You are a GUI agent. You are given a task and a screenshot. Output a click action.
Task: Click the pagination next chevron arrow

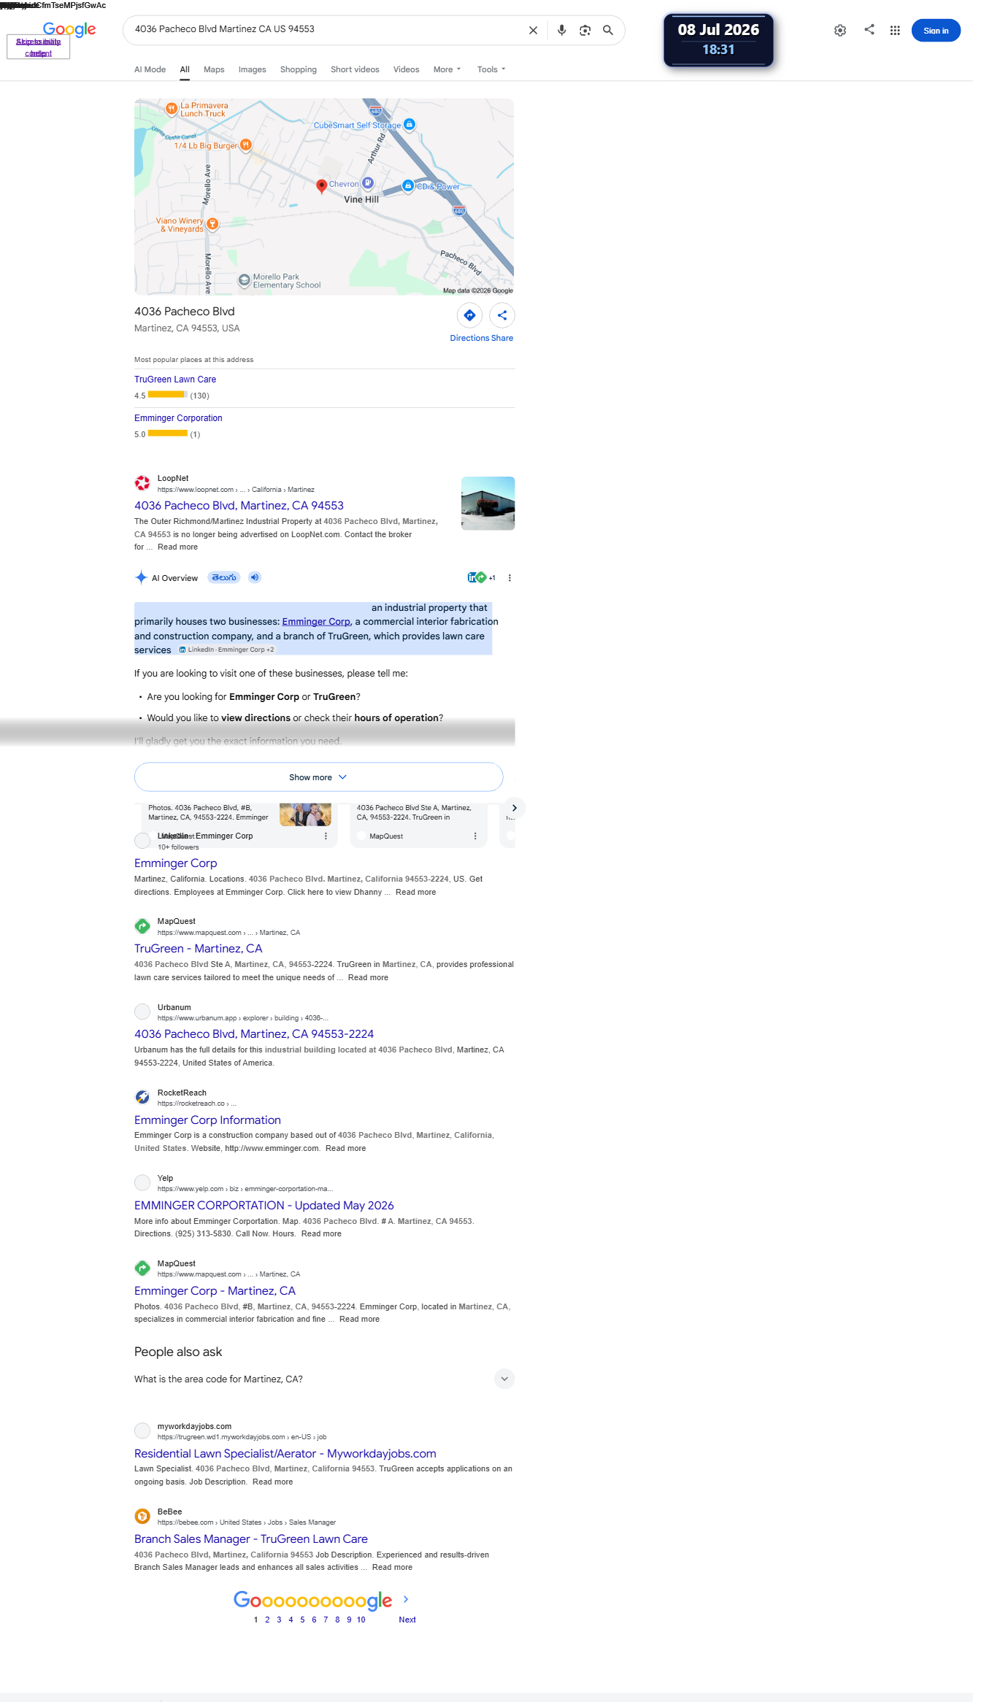406,1599
